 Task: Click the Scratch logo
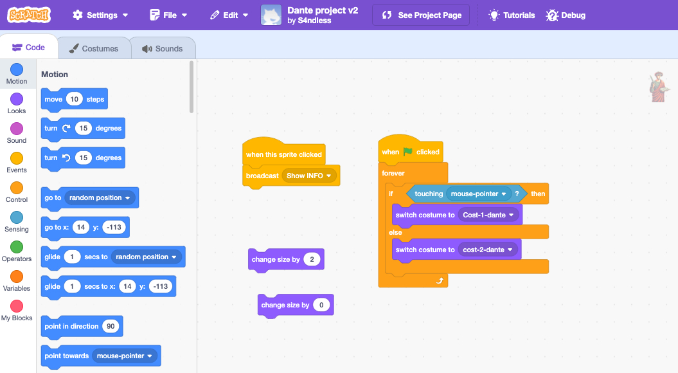(30, 15)
